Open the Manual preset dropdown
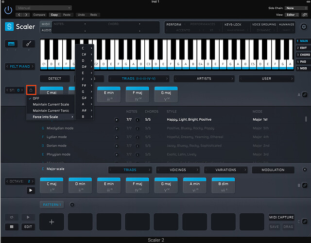 [x=44, y=8]
